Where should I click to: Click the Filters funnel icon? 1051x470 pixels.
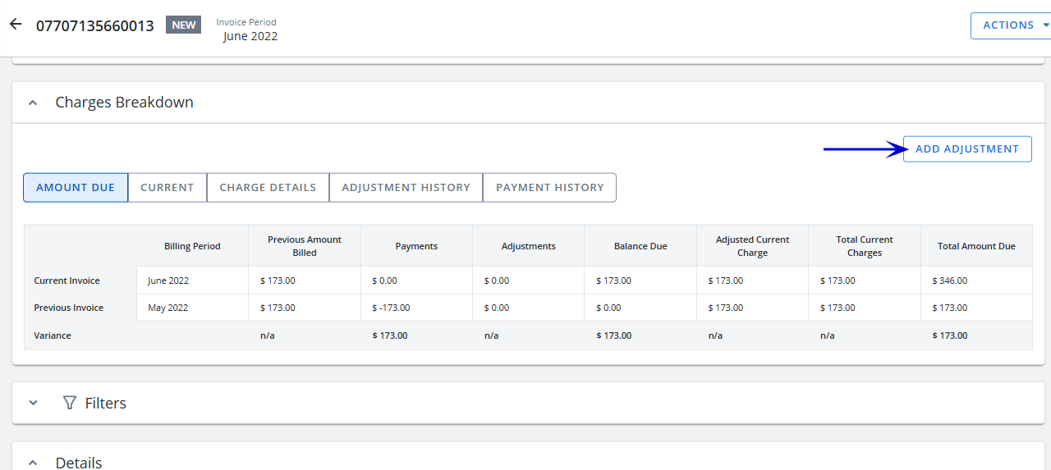click(x=71, y=404)
